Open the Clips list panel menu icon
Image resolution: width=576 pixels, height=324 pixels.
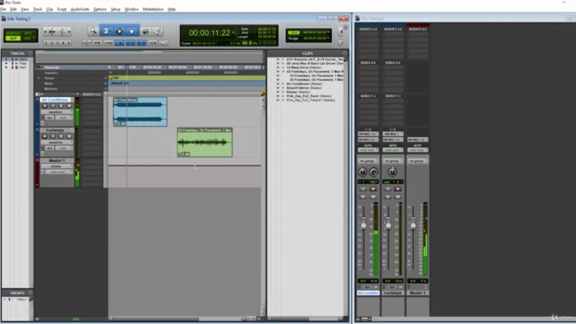point(345,53)
